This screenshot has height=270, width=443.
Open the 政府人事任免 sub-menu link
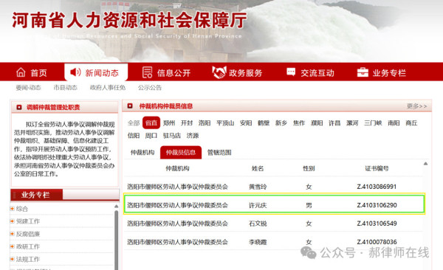(108, 88)
